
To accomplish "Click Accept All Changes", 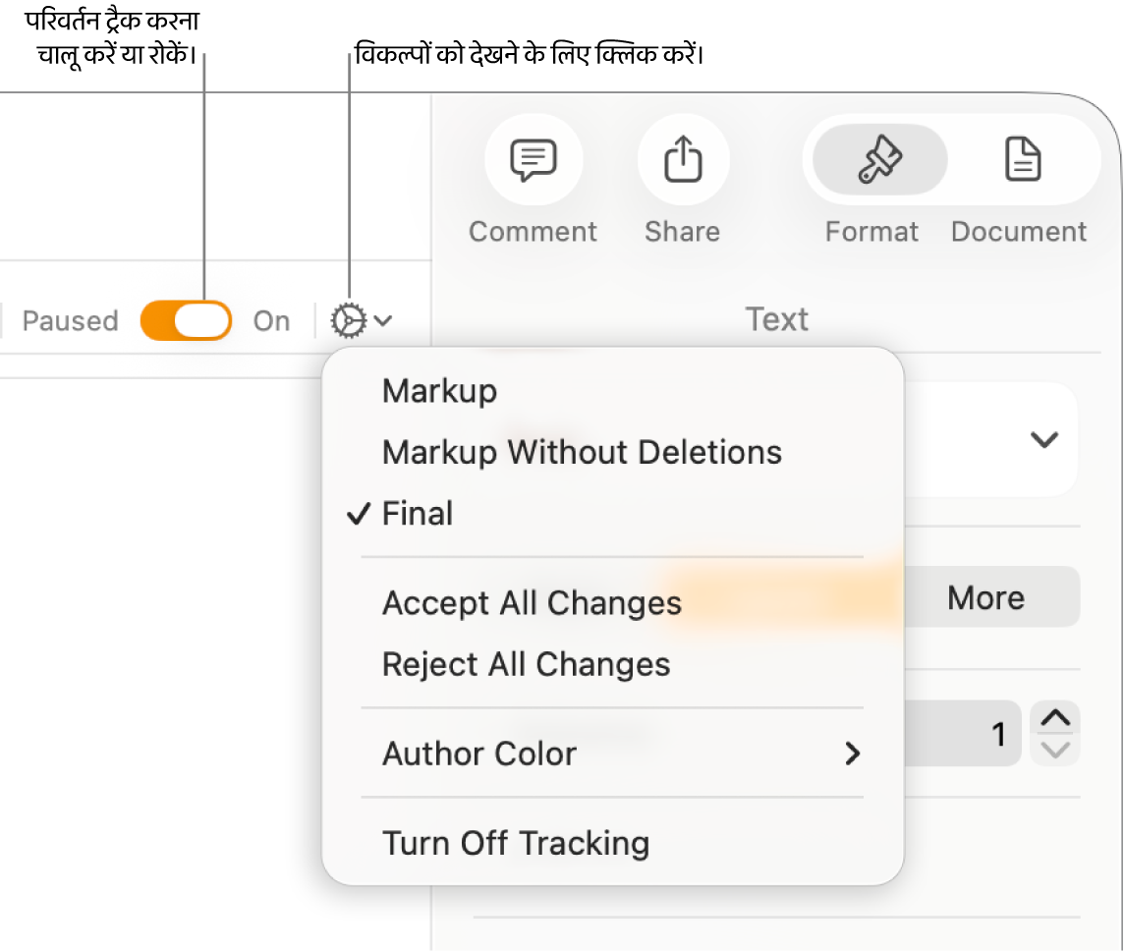I will [532, 603].
